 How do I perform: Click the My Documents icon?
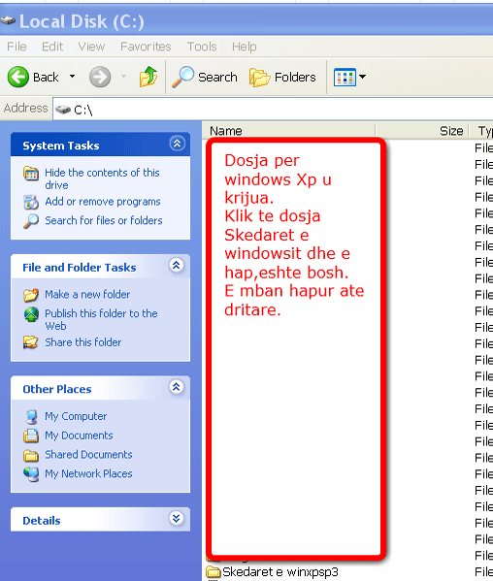(x=31, y=436)
